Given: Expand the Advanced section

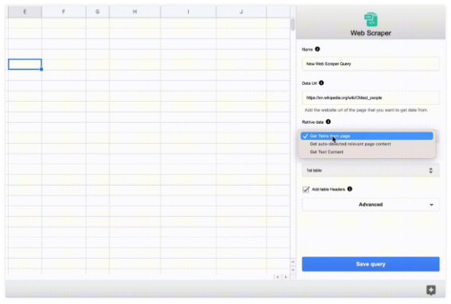Looking at the screenshot, I should point(371,205).
